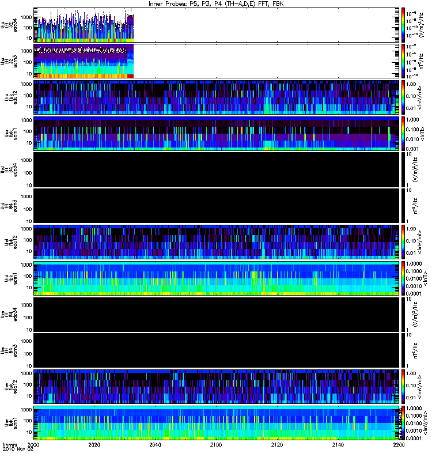Select the 'thd fff 64 edc34' panel label

pos(9,169)
